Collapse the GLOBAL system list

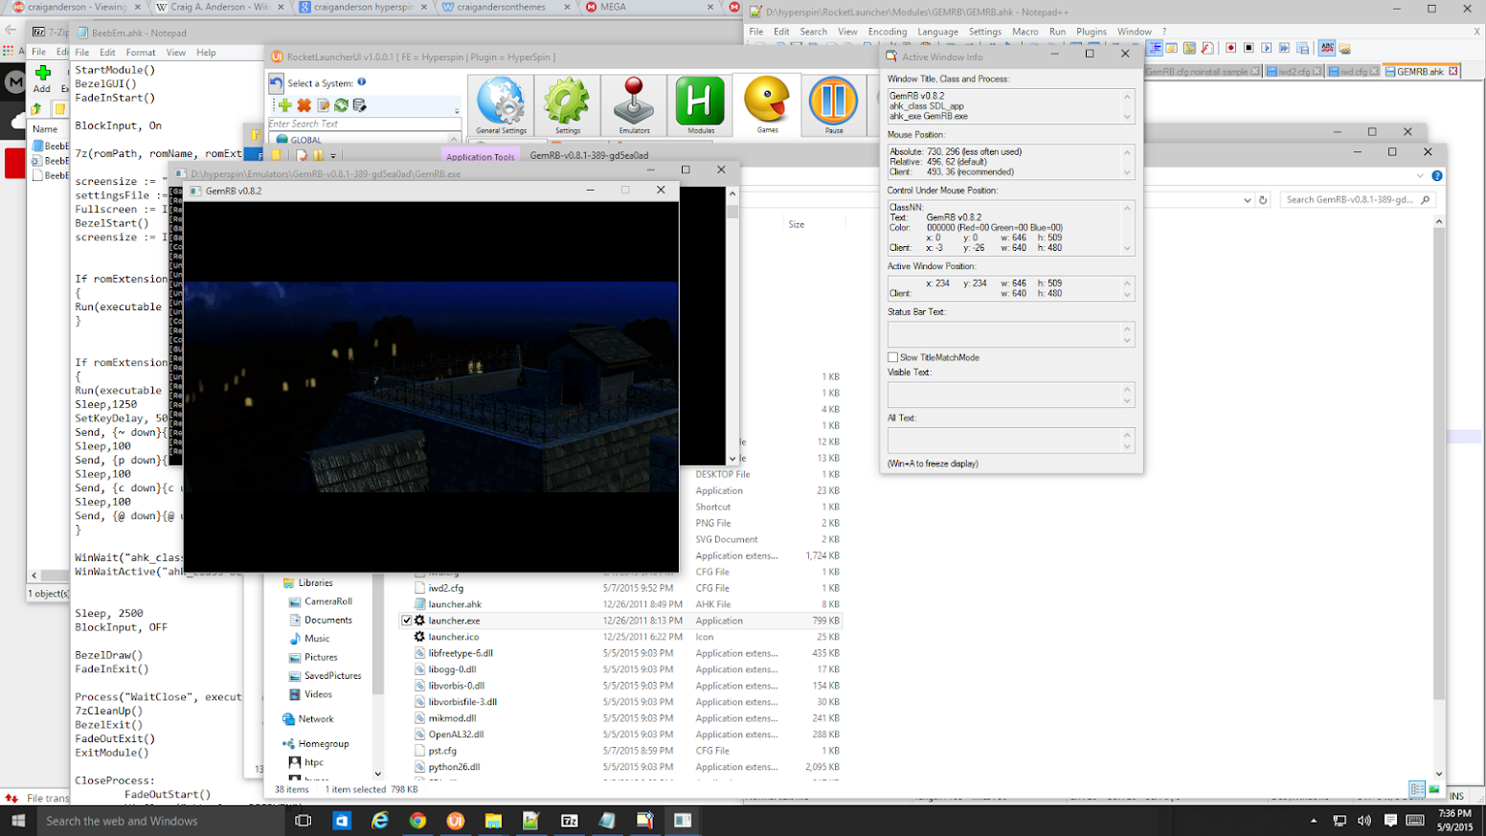click(453, 140)
